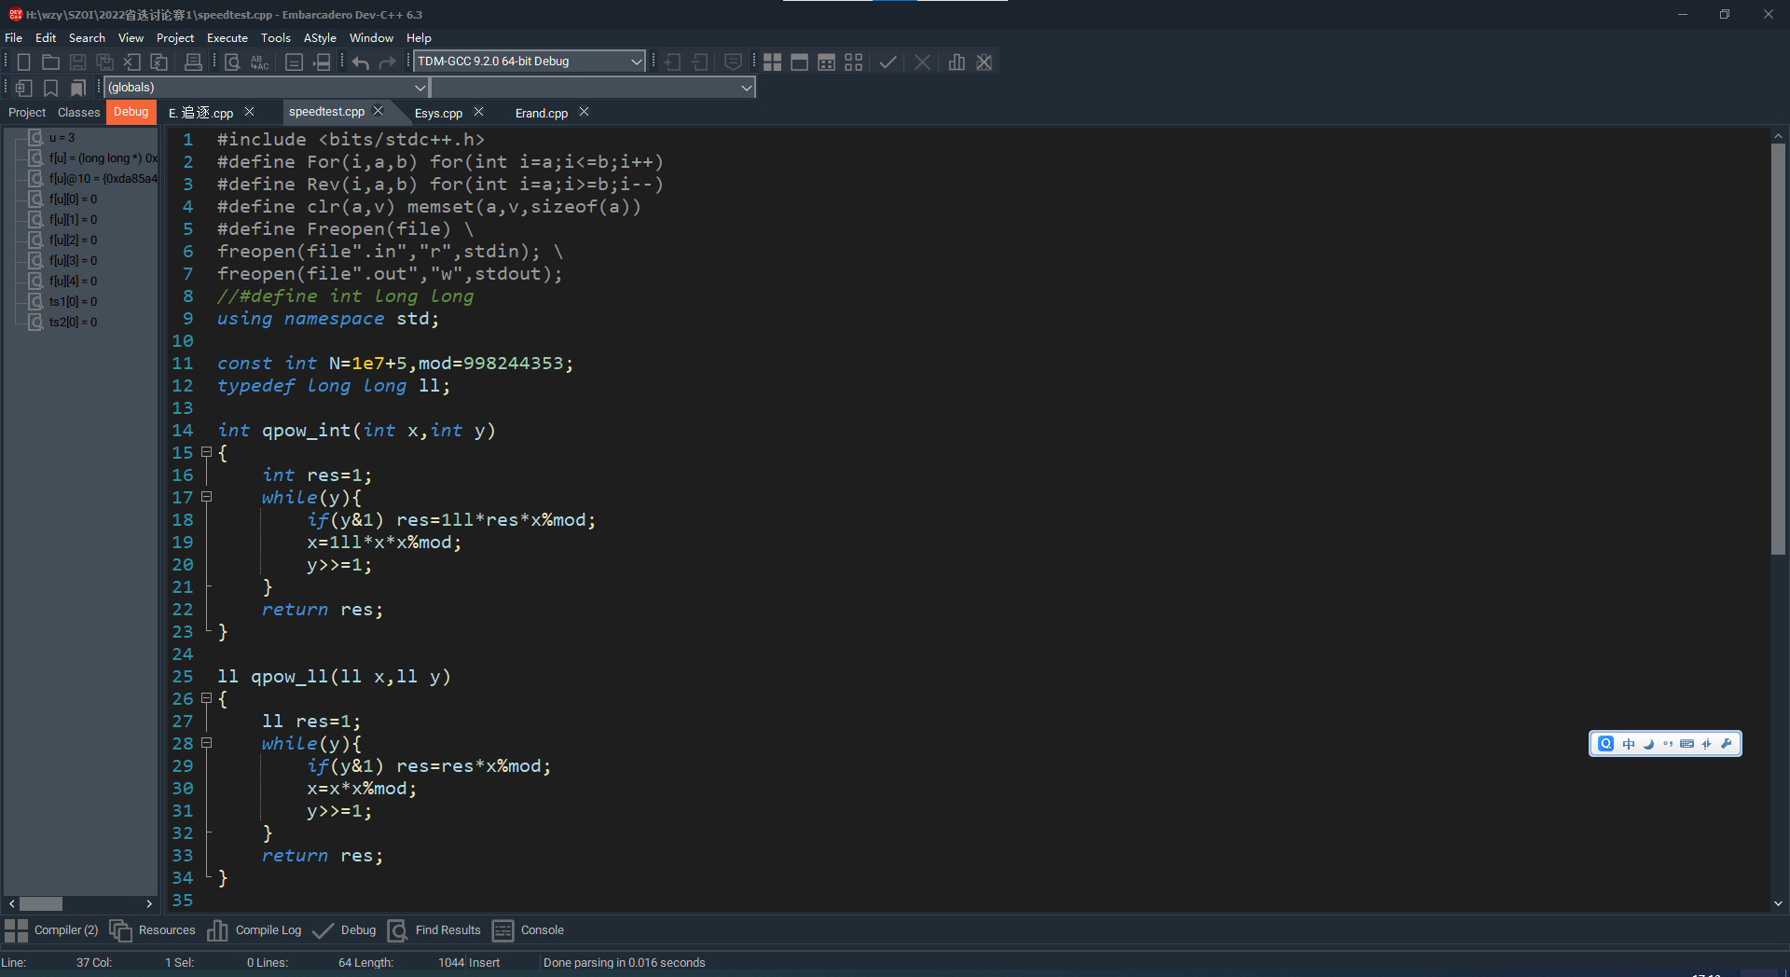Select the watch entry ts1[0] = 0
The image size is (1790, 977).
coord(73,302)
